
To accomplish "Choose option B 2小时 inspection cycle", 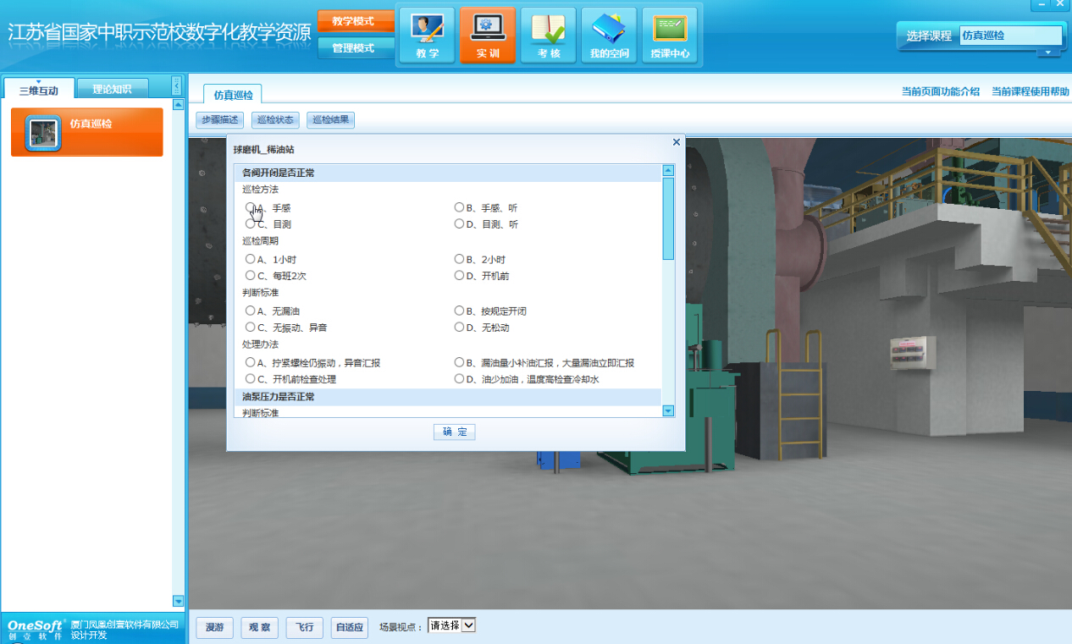I will point(460,259).
